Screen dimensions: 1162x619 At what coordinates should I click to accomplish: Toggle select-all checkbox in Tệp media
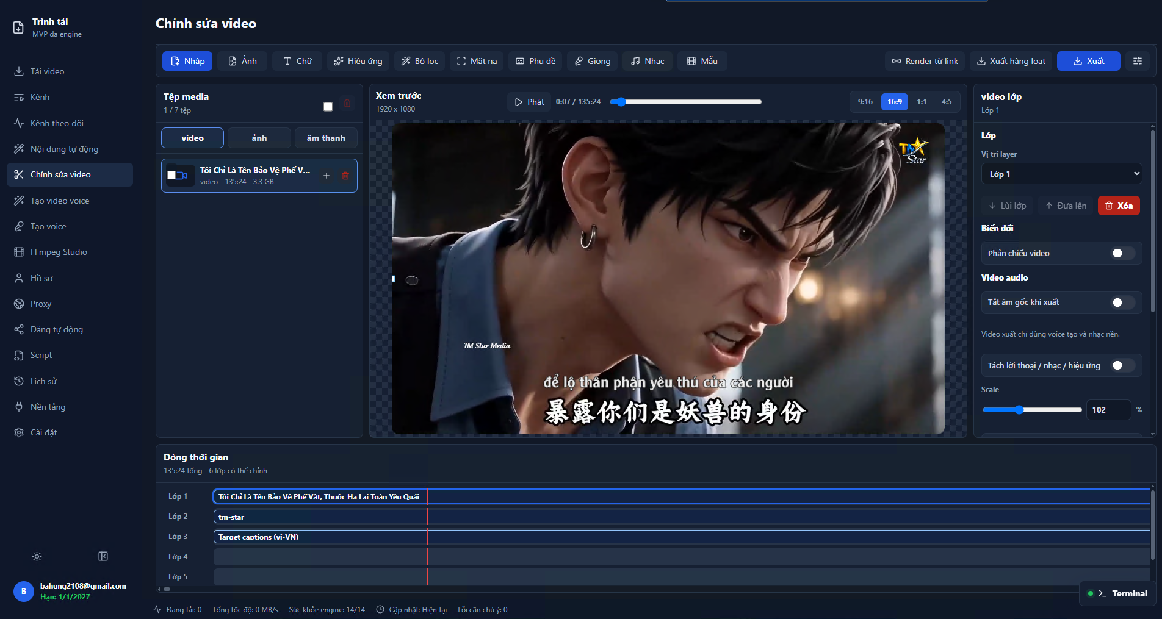tap(328, 107)
